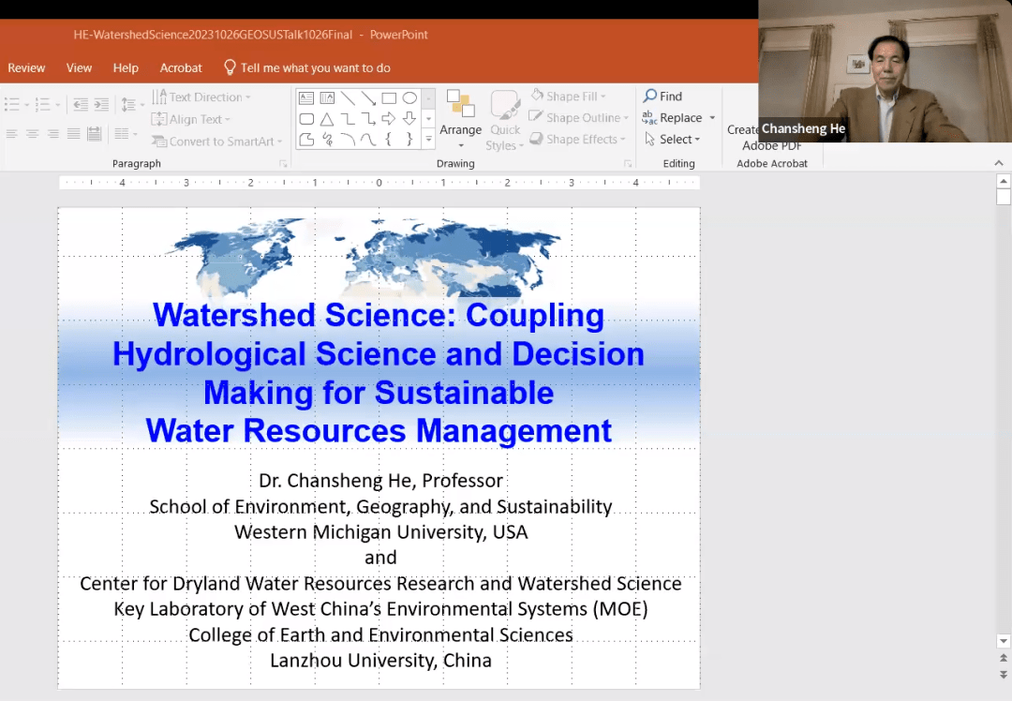Viewport: 1012px width, 701px height.
Task: Open the Review ribbon tab
Action: [x=26, y=67]
